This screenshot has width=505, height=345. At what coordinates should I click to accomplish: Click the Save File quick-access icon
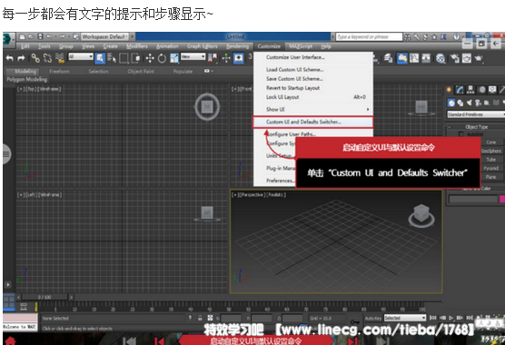[x=40, y=36]
